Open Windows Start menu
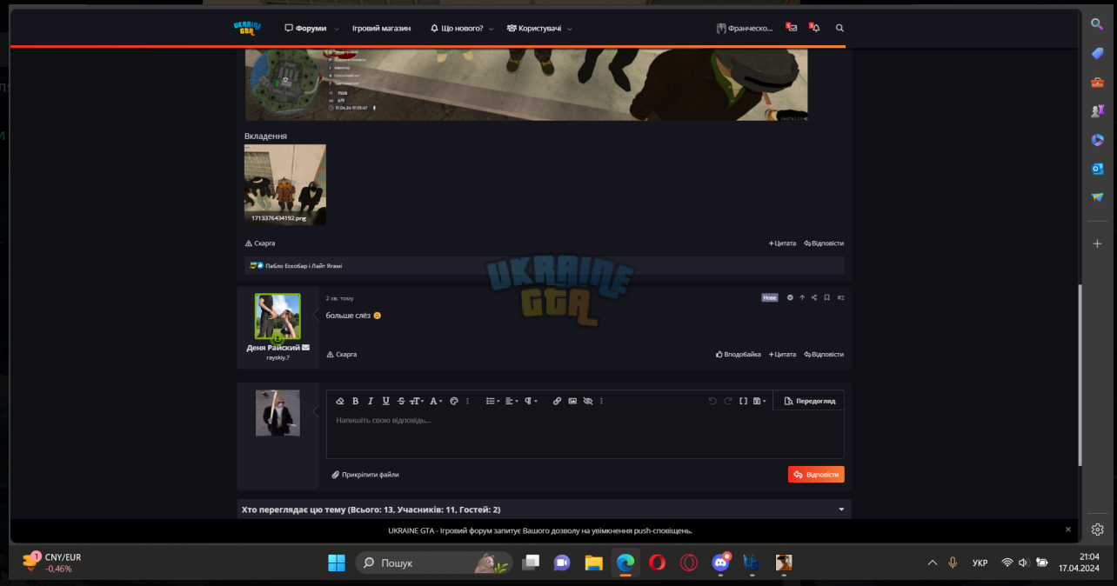The height and width of the screenshot is (586, 1117). pyautogui.click(x=337, y=563)
